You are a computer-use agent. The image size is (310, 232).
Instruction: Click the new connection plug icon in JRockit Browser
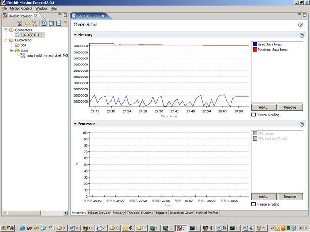coord(20,23)
